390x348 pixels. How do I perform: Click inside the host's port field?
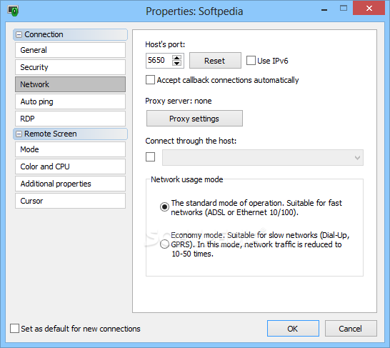(159, 61)
